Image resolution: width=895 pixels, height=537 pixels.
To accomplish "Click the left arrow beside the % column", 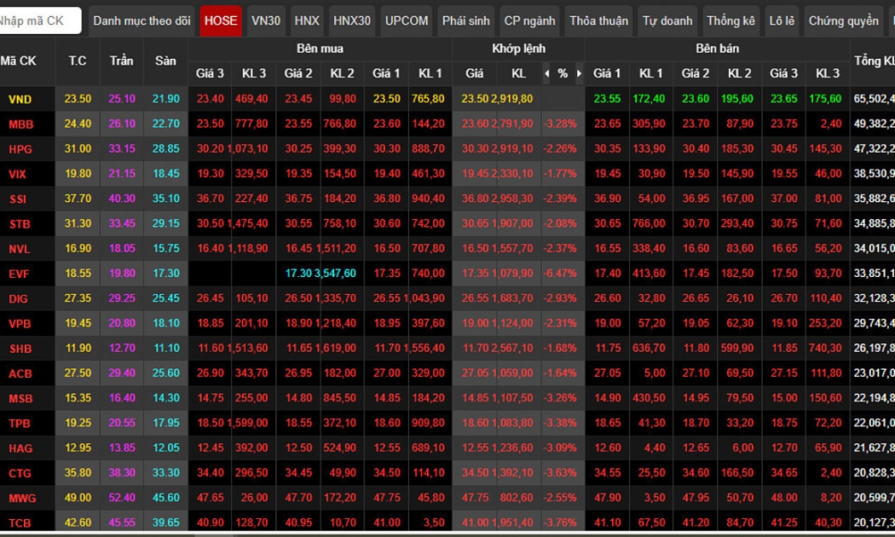I will tap(547, 73).
